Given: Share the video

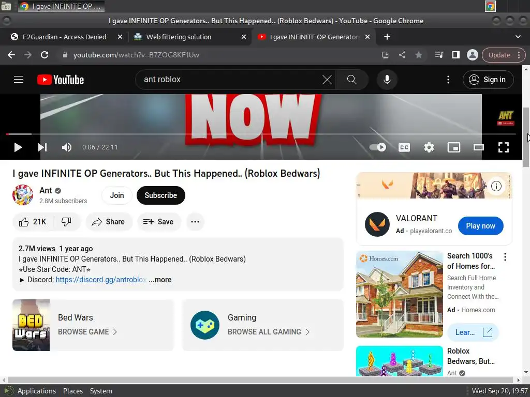Looking at the screenshot, I should pyautogui.click(x=109, y=222).
